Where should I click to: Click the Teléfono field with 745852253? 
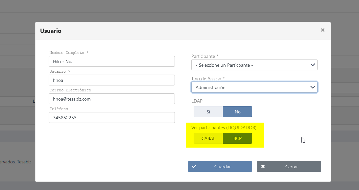click(x=111, y=118)
